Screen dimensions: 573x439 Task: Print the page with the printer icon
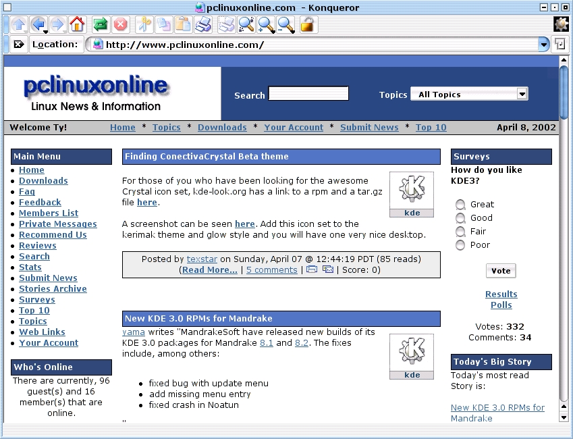[x=203, y=25]
